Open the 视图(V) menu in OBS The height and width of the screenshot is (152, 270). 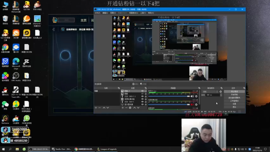click(x=113, y=13)
